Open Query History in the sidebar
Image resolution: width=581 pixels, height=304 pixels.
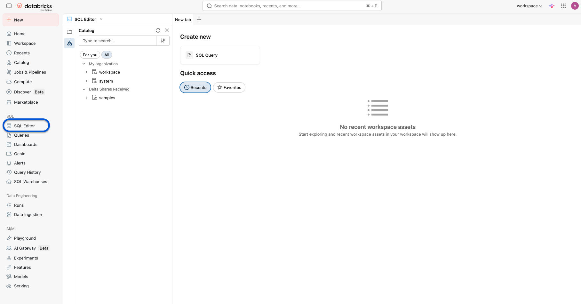tap(27, 172)
